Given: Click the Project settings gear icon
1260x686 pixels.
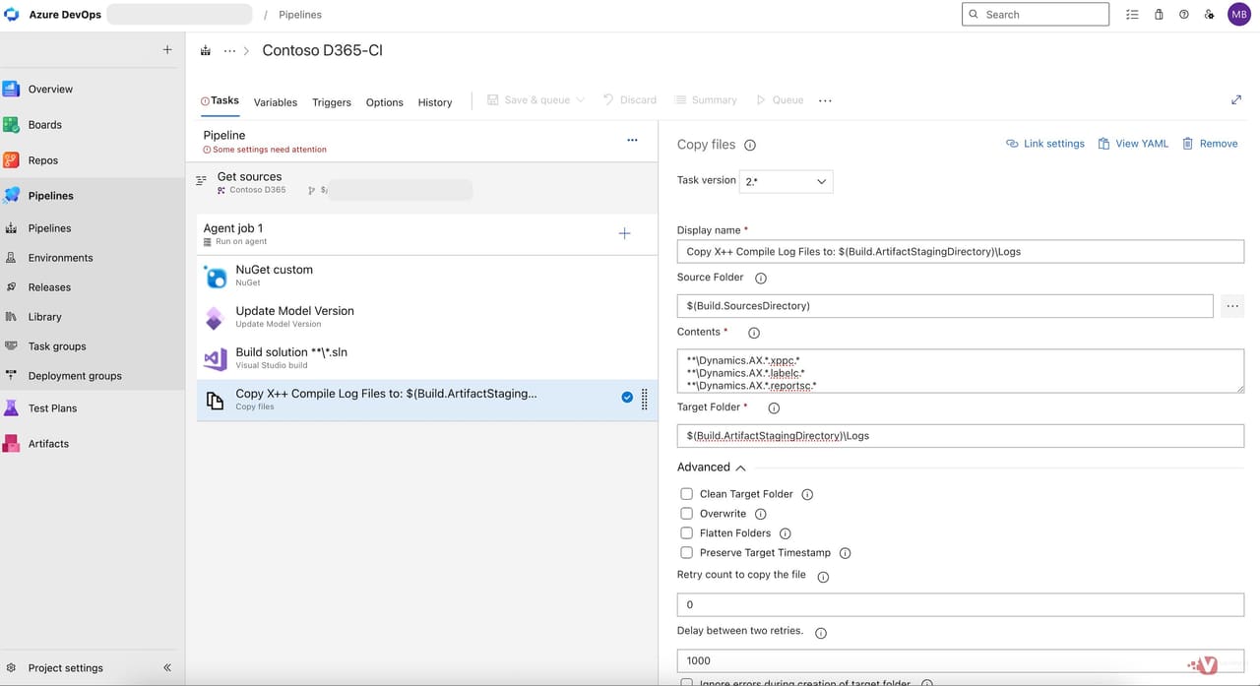Looking at the screenshot, I should tap(11, 667).
